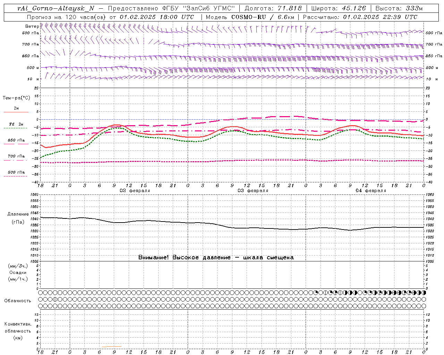
Task: Click the 03 февраля date label
Action: tap(253, 191)
